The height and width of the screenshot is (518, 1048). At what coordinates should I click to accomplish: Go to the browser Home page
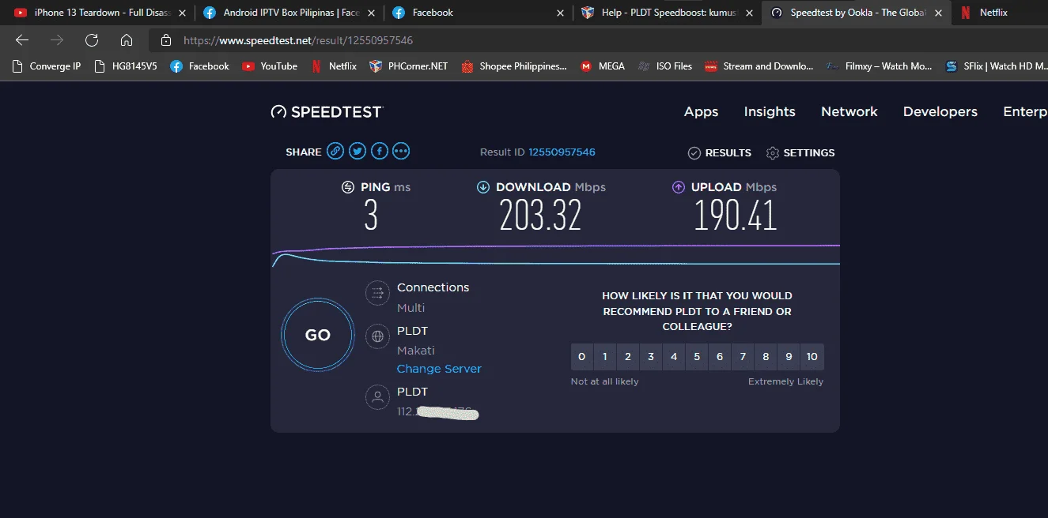(127, 40)
